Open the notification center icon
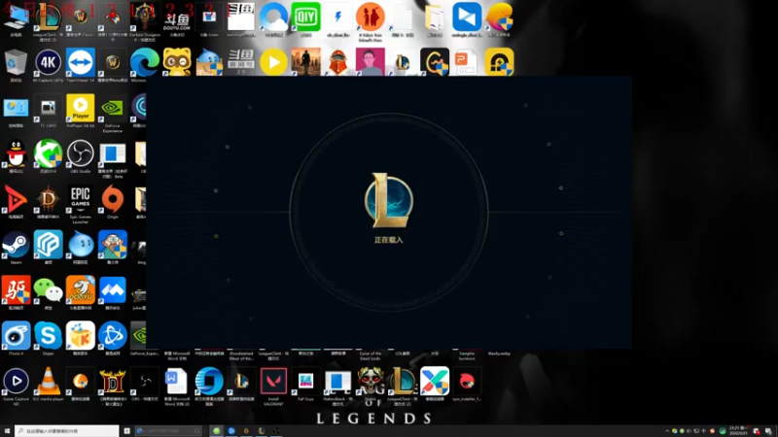778x437 pixels. pyautogui.click(x=768, y=431)
